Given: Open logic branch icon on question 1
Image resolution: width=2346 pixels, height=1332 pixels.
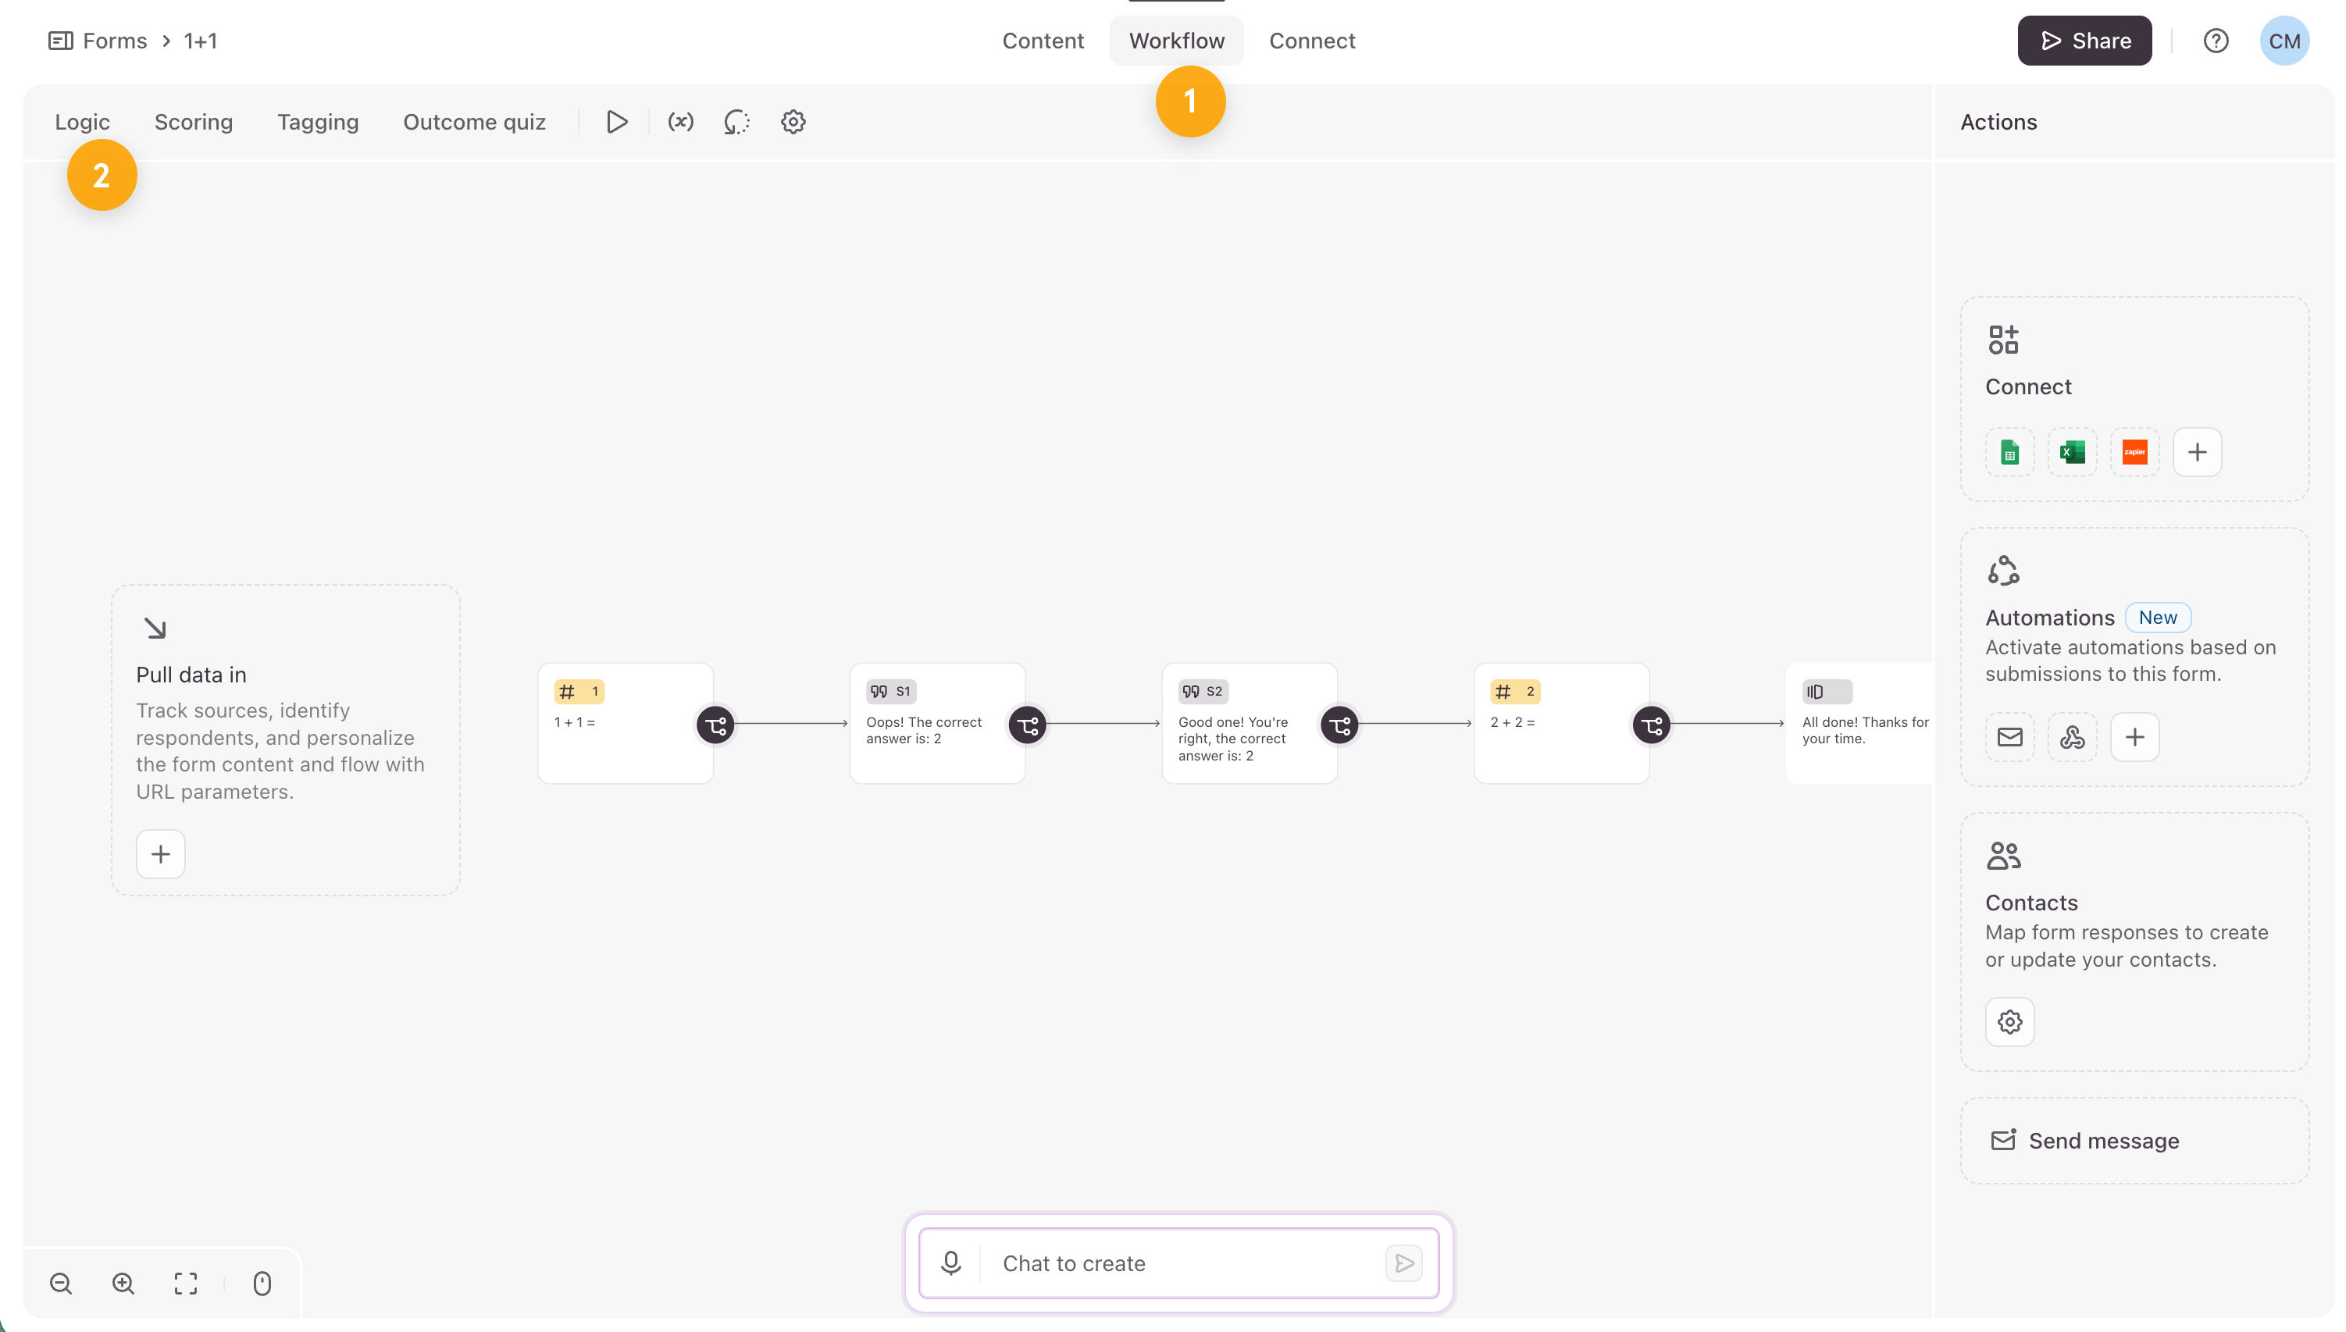Looking at the screenshot, I should click(x=715, y=725).
